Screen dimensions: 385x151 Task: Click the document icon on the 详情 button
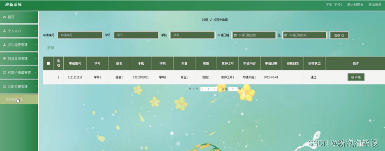point(353,77)
